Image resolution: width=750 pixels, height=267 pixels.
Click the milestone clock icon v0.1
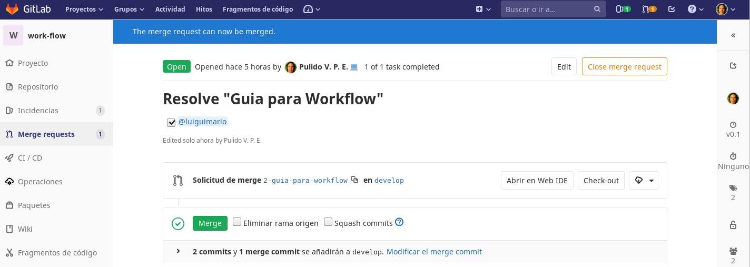tap(733, 125)
